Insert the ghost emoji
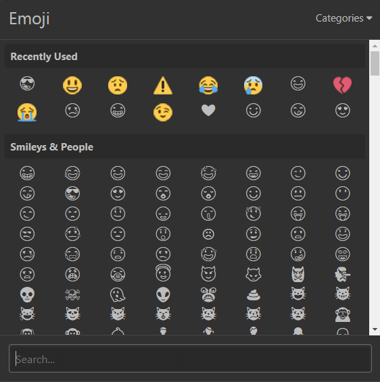 (x=118, y=294)
